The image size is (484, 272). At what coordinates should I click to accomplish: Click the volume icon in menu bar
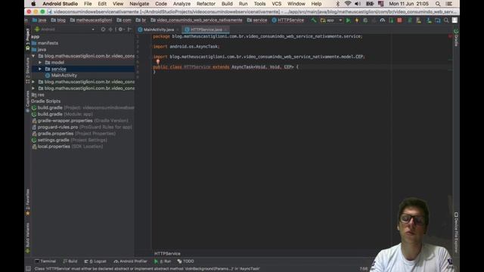click(358, 4)
